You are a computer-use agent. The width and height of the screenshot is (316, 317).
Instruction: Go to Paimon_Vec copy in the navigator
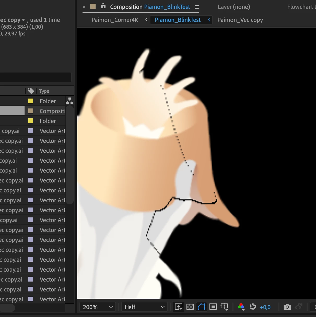point(240,20)
